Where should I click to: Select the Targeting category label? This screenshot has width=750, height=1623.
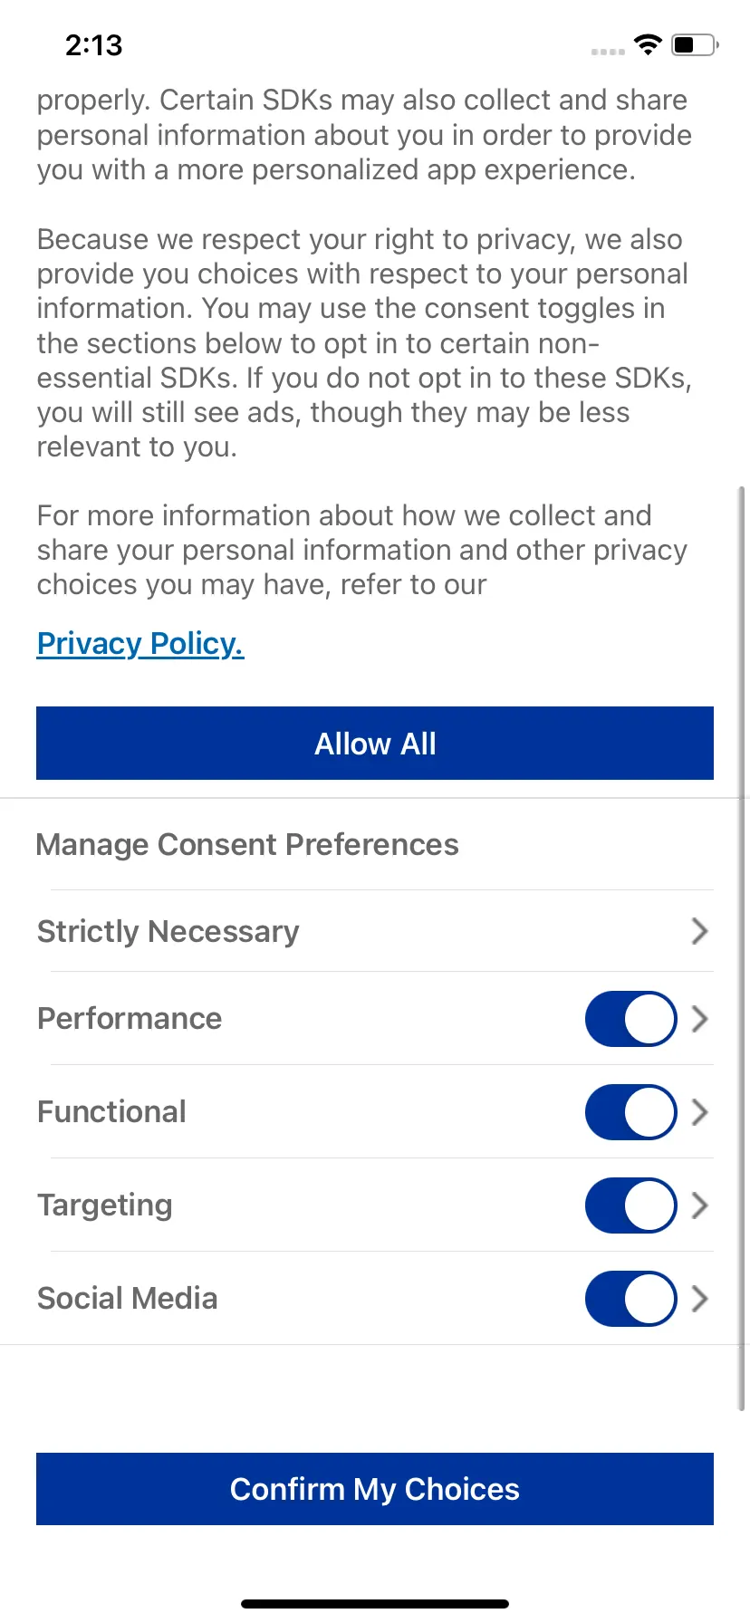click(x=105, y=1206)
